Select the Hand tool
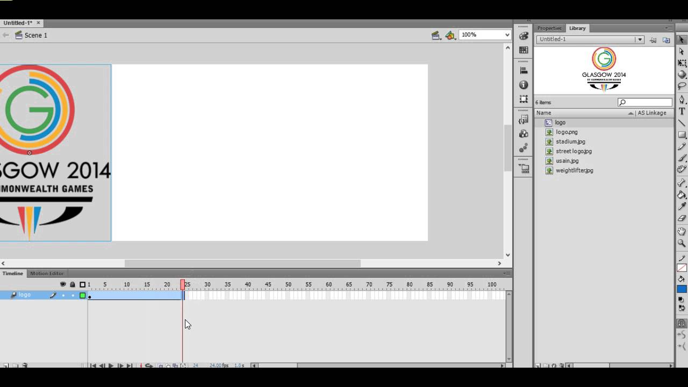 tap(682, 232)
